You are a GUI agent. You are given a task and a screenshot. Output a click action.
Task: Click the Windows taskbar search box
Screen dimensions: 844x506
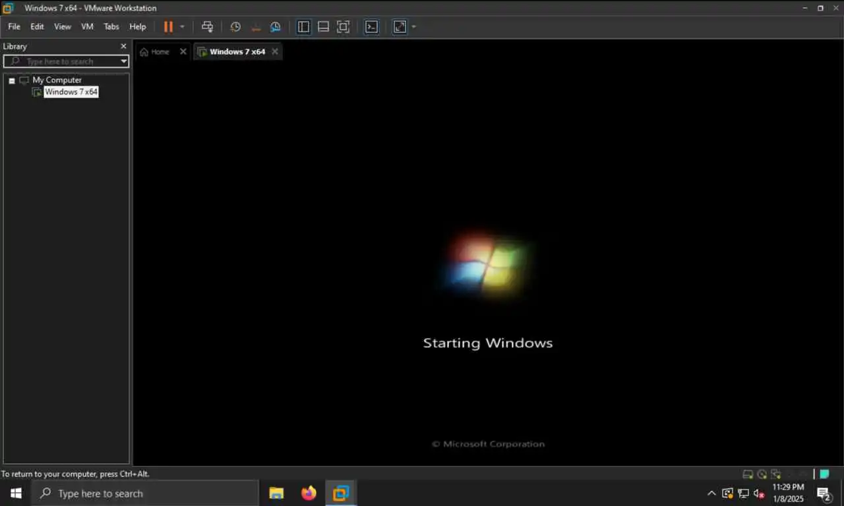click(145, 493)
